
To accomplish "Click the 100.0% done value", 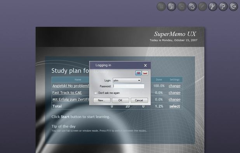I will point(159,86).
